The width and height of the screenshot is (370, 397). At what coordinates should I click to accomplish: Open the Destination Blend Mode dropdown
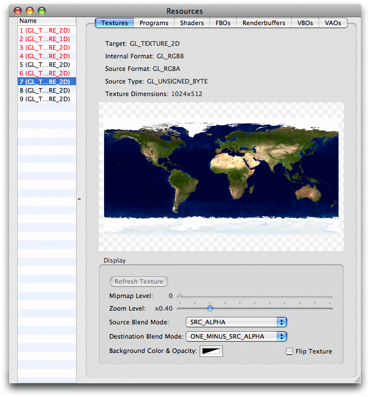click(x=236, y=336)
